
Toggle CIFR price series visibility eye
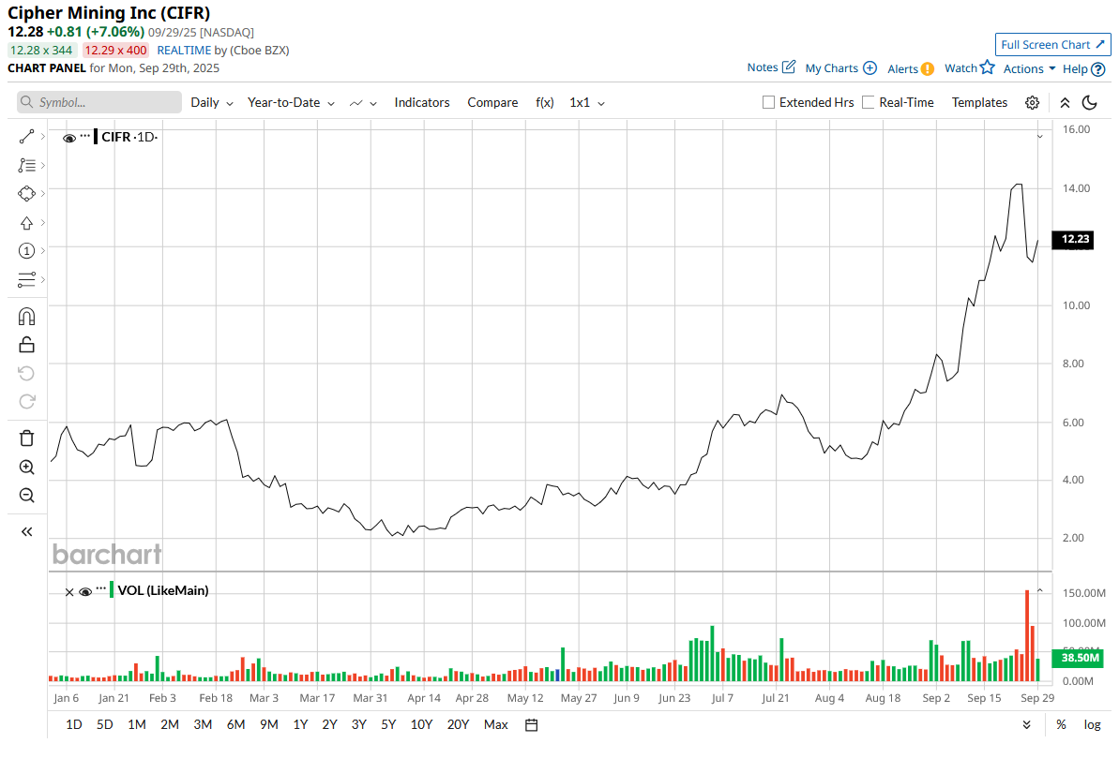[69, 139]
